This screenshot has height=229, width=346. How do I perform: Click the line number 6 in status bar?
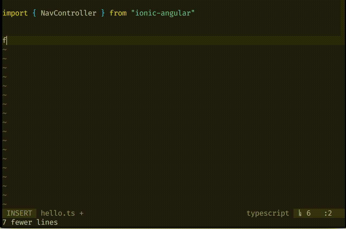click(x=309, y=213)
